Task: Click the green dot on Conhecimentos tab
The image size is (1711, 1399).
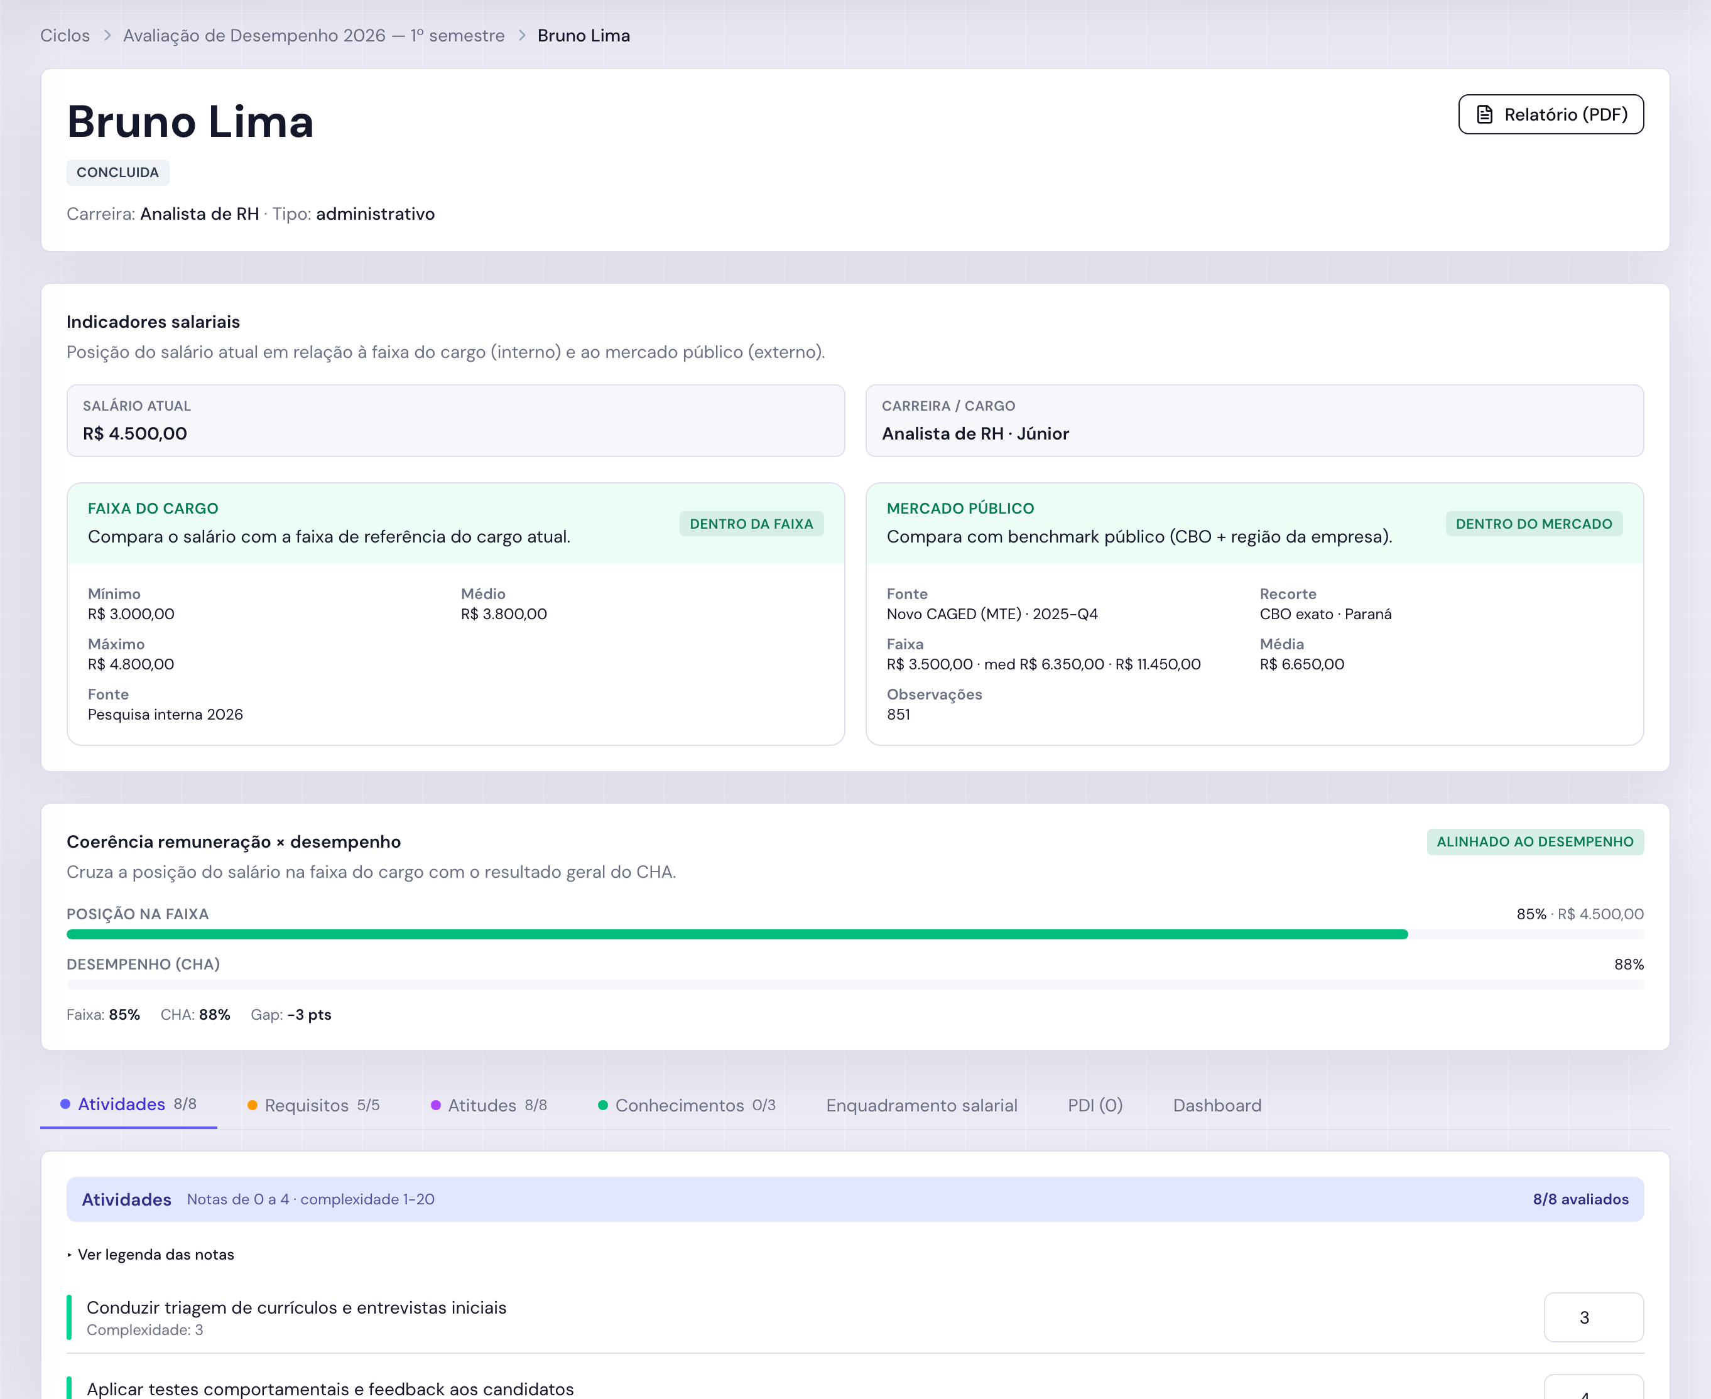Action: 603,1106
